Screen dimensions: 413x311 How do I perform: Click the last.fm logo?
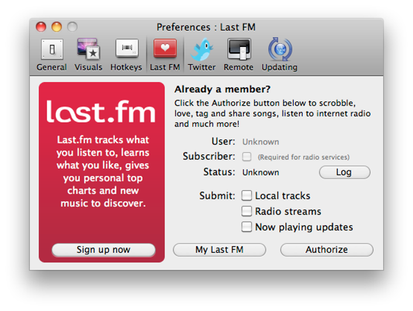click(101, 111)
